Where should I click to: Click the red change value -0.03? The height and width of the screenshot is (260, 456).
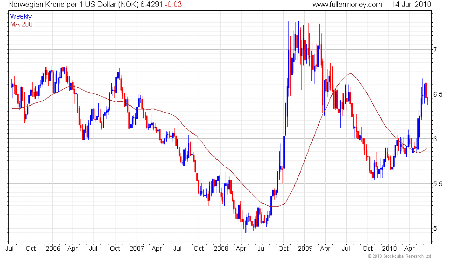[x=173, y=5]
